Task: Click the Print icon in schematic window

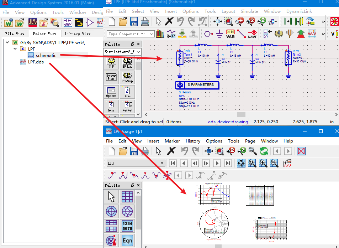Action: pyautogui.click(x=145, y=21)
